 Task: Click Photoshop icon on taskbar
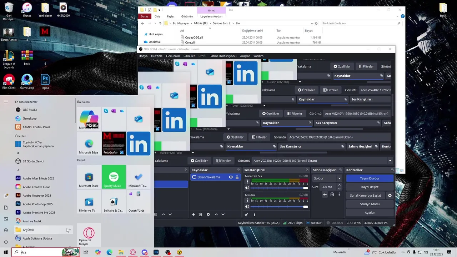(x=156, y=252)
